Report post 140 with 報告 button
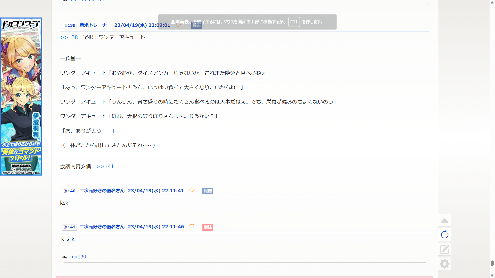This screenshot has width=495, height=278. tap(208, 191)
